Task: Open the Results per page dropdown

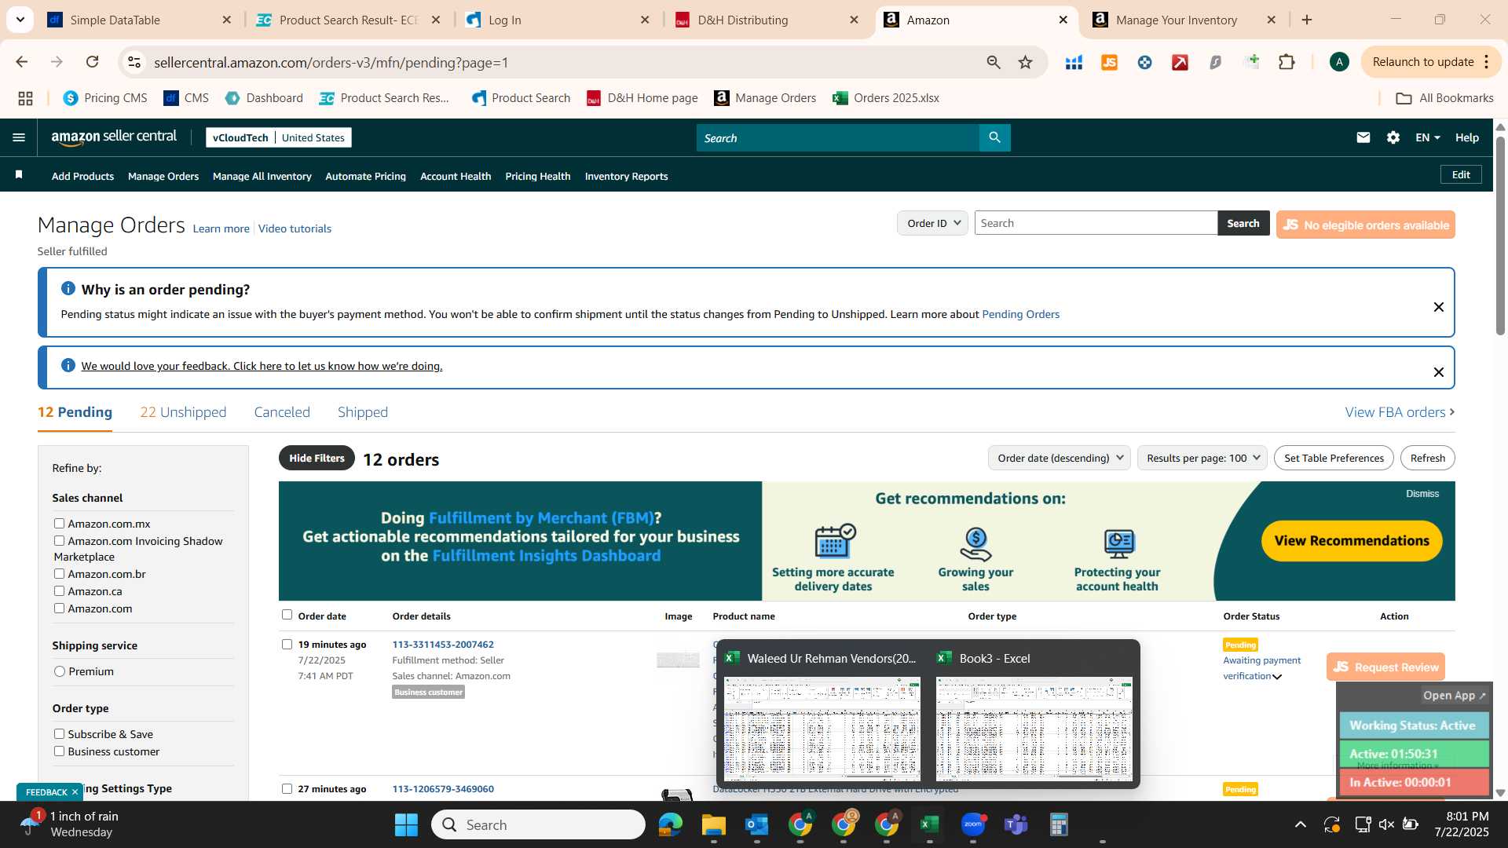Action: tap(1202, 458)
